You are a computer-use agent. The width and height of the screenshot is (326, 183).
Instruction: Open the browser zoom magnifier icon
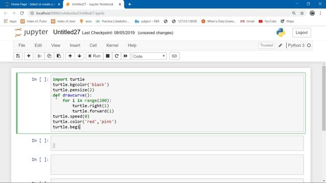click(x=294, y=13)
